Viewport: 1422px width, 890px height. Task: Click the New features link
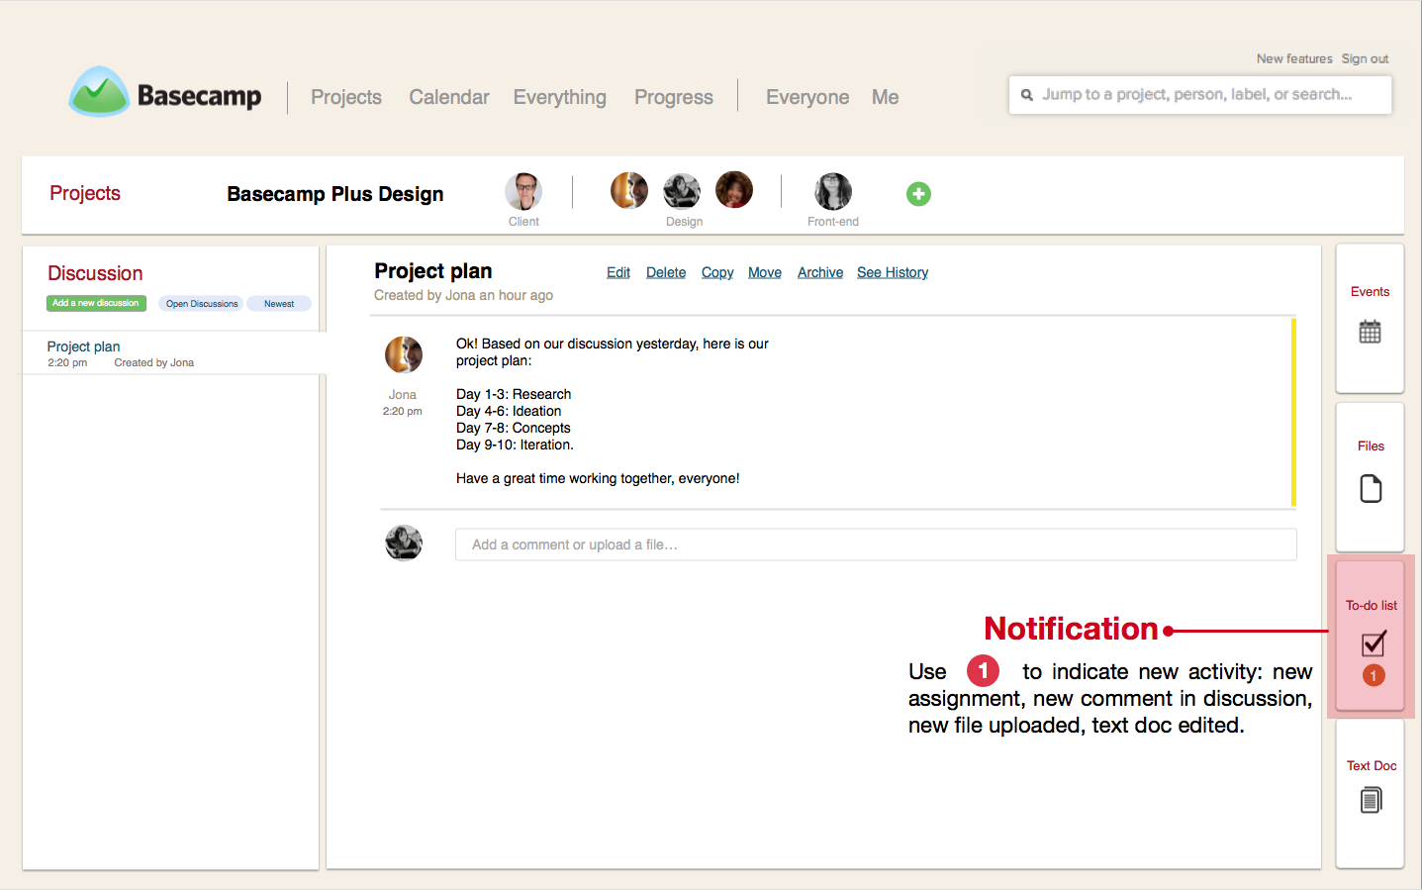1294,58
